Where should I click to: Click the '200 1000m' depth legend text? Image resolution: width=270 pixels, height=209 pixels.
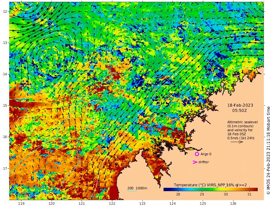pyautogui.click(x=137, y=188)
